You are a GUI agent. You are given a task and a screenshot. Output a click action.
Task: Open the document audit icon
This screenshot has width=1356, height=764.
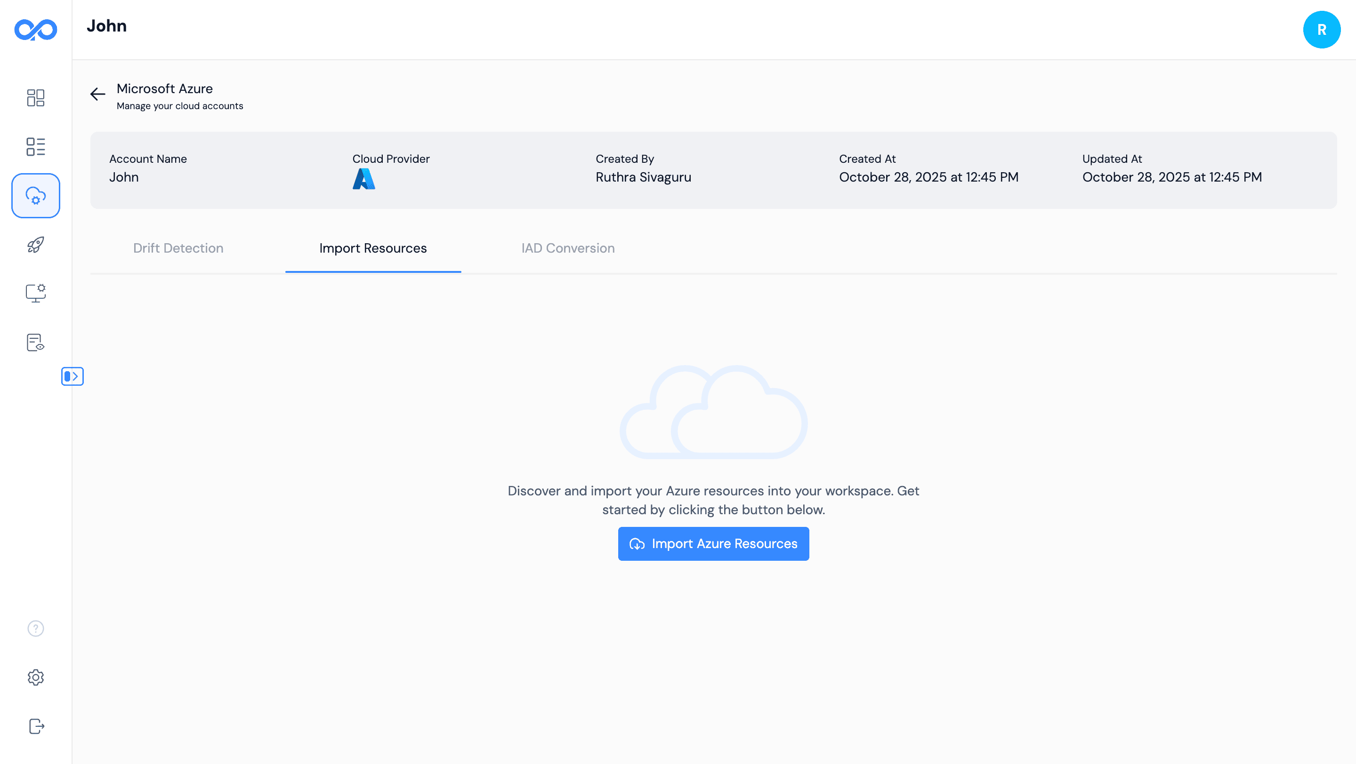pos(36,342)
